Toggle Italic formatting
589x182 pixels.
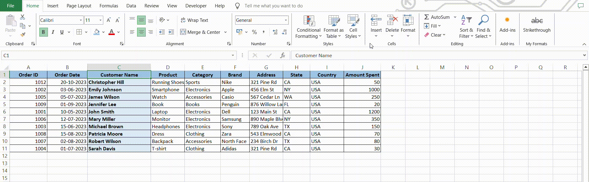53,32
